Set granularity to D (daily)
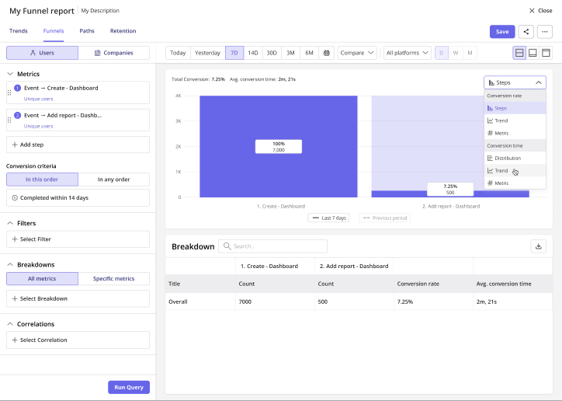Image resolution: width=562 pixels, height=401 pixels. pyautogui.click(x=441, y=53)
